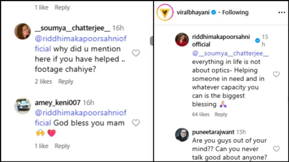Open the three-dot more options menu
The image size is (289, 162).
pos(282,13)
